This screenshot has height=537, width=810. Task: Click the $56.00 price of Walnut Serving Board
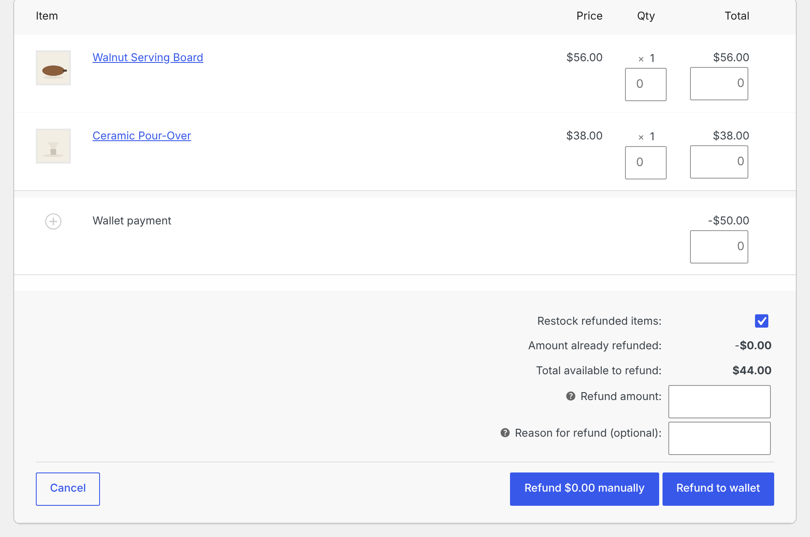point(584,57)
